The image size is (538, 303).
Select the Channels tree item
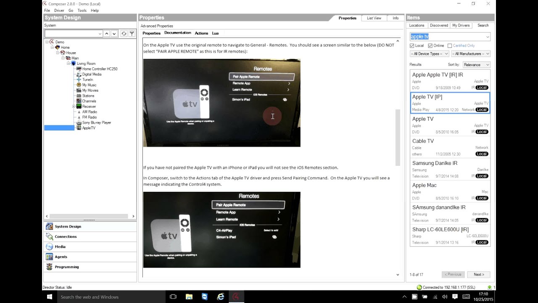pos(89,101)
